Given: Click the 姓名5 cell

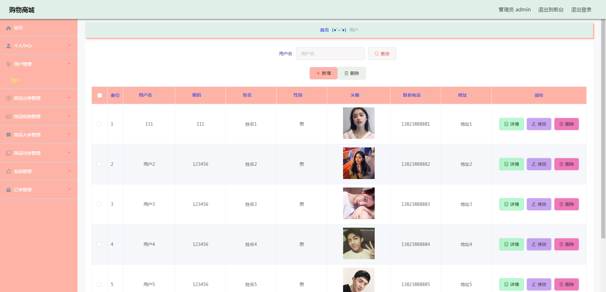Looking at the screenshot, I should [251, 285].
